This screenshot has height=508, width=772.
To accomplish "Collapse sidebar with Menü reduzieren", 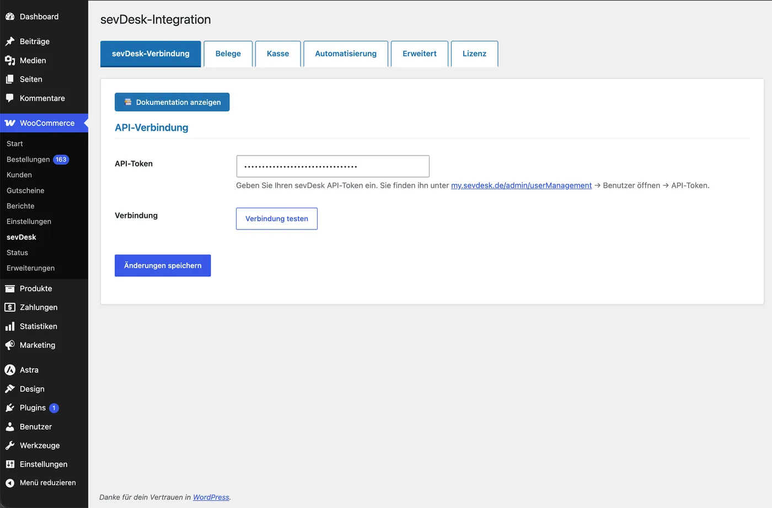I will click(x=41, y=483).
